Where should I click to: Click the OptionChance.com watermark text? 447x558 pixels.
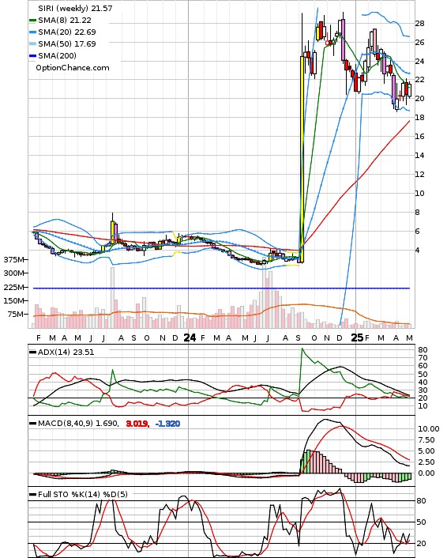(73, 68)
